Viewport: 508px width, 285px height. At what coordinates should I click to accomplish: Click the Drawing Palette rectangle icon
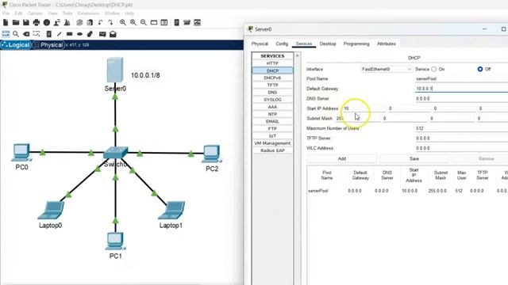[x=154, y=23]
